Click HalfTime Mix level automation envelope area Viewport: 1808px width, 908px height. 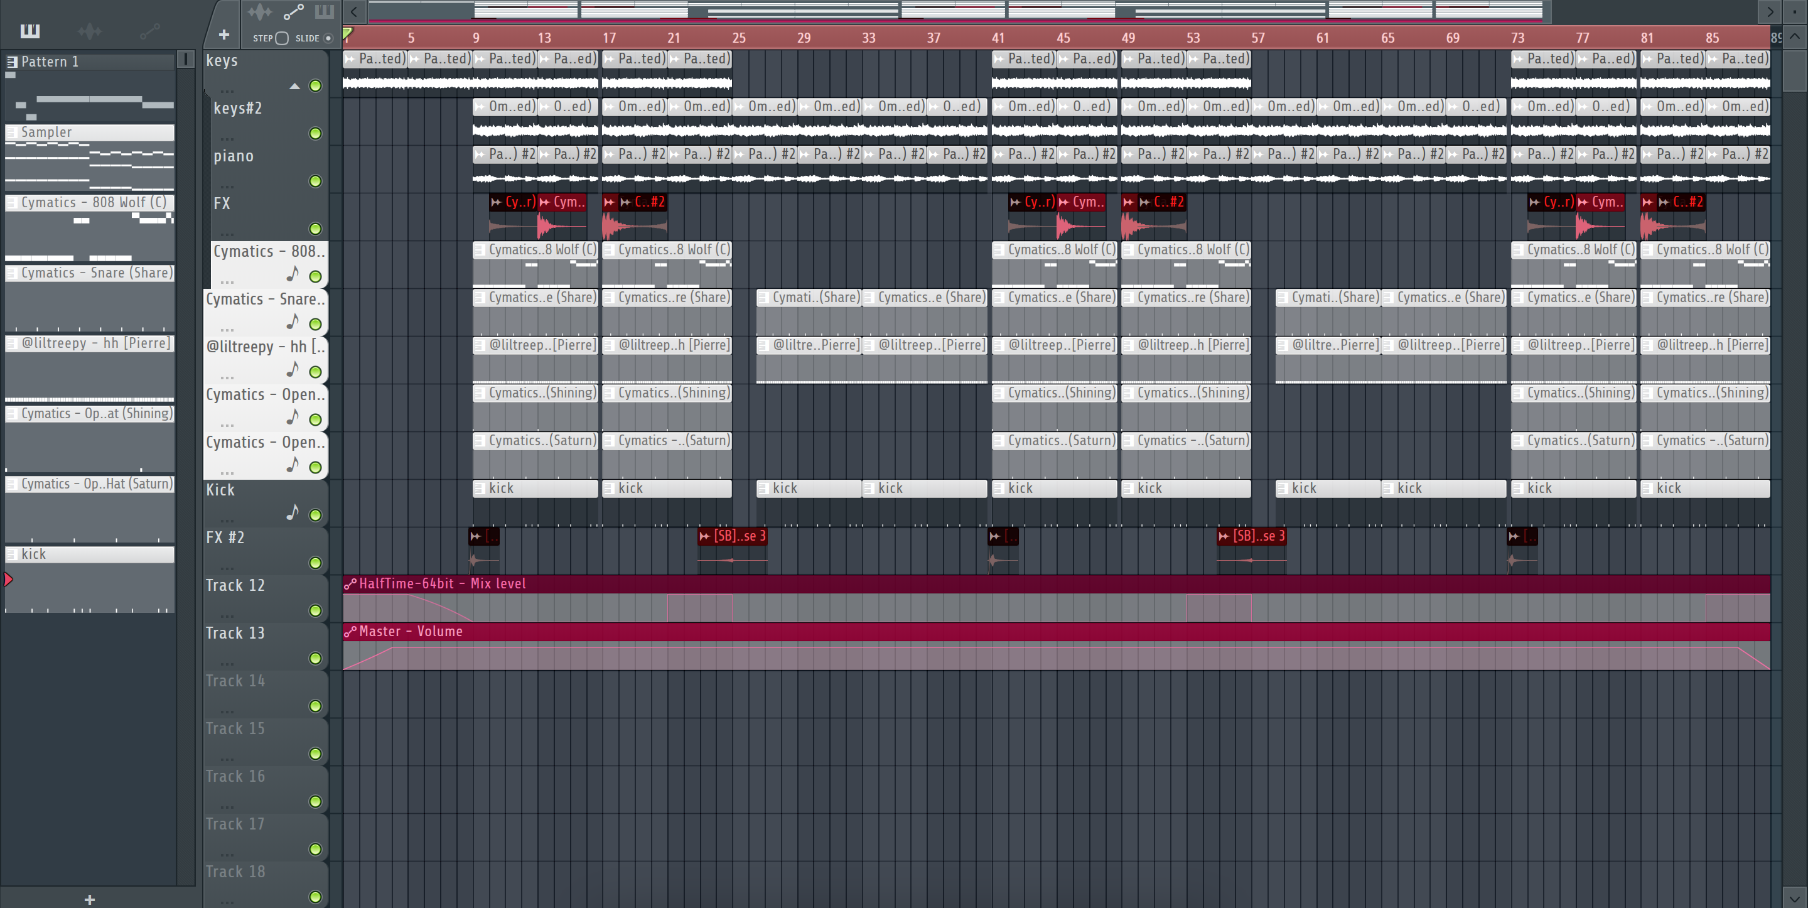point(1057,608)
